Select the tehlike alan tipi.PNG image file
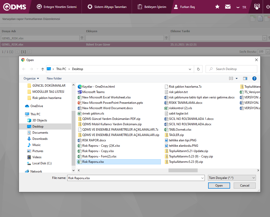 [x=182, y=140]
